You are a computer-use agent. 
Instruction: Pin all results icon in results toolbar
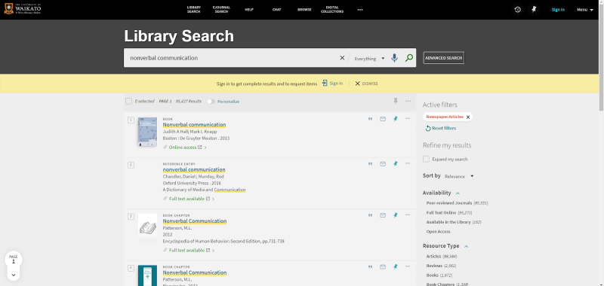coord(396,101)
